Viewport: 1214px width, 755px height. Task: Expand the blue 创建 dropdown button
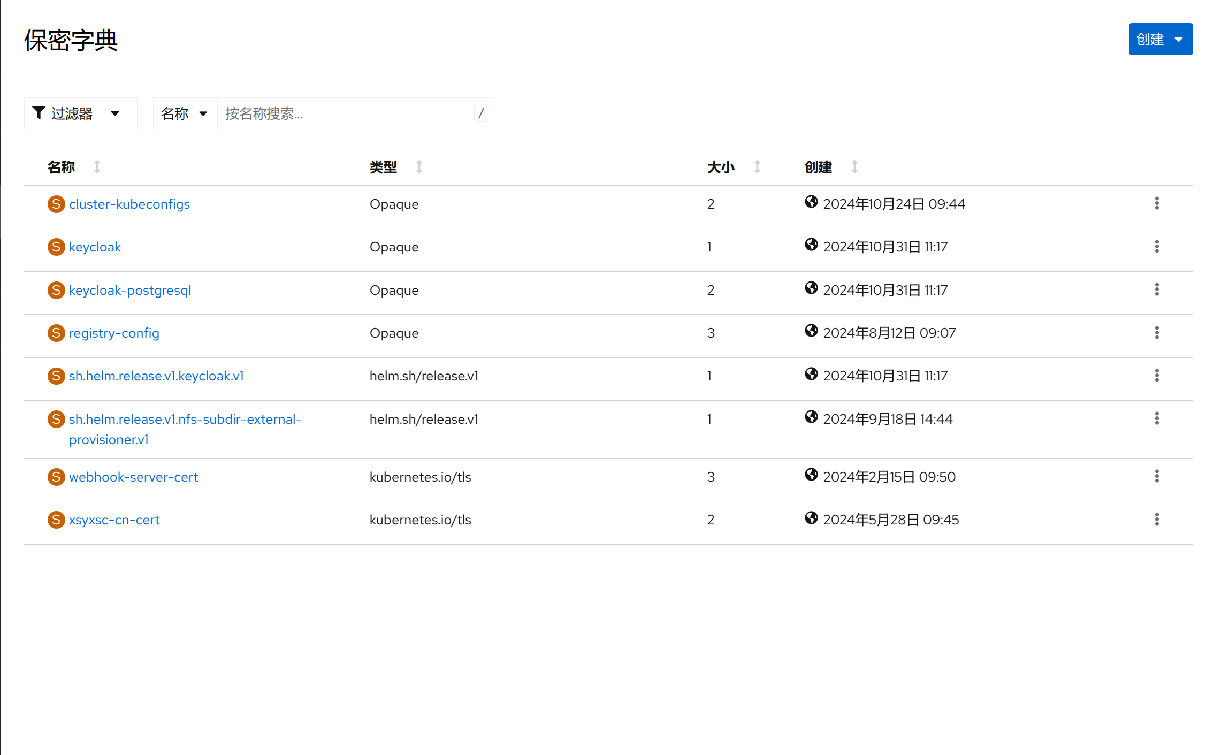(1160, 39)
